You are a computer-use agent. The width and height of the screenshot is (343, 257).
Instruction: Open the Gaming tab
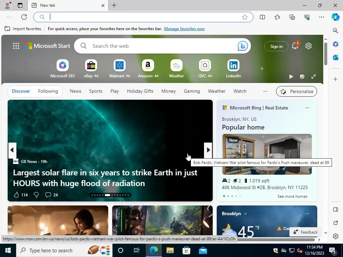point(192,91)
